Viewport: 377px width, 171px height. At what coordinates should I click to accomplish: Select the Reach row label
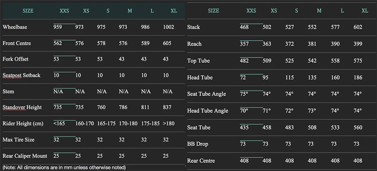click(x=194, y=44)
